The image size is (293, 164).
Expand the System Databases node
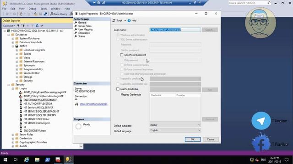[x=13, y=39]
